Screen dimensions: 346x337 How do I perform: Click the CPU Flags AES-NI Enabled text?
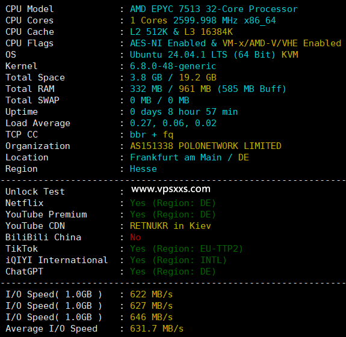[168, 43]
